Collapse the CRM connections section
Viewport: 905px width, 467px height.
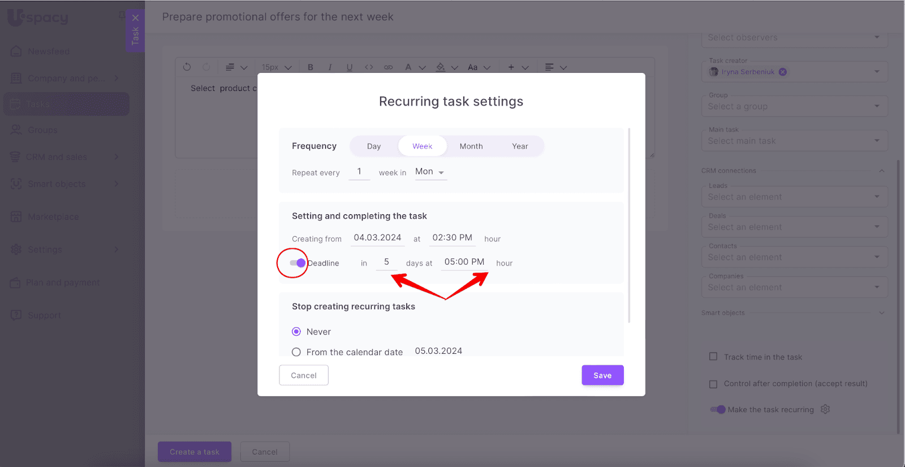click(881, 171)
